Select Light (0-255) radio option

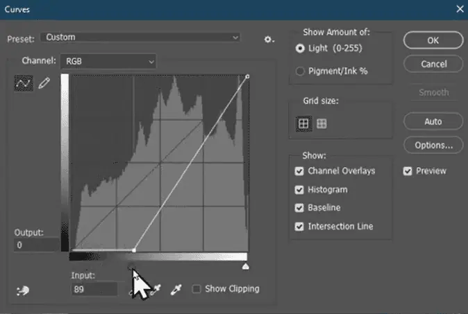tap(300, 49)
